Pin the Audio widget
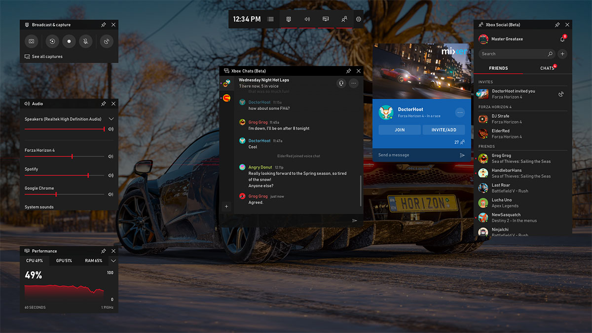 coord(104,104)
